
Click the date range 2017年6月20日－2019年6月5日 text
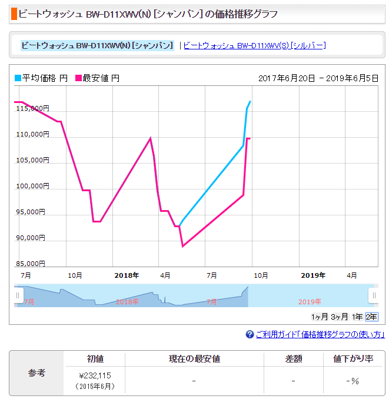[318, 78]
